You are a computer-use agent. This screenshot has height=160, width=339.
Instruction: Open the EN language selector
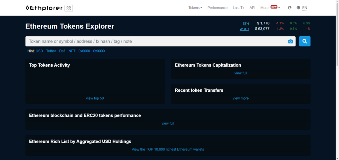[305, 8]
